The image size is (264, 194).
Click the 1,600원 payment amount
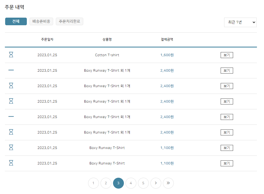pyautogui.click(x=167, y=55)
